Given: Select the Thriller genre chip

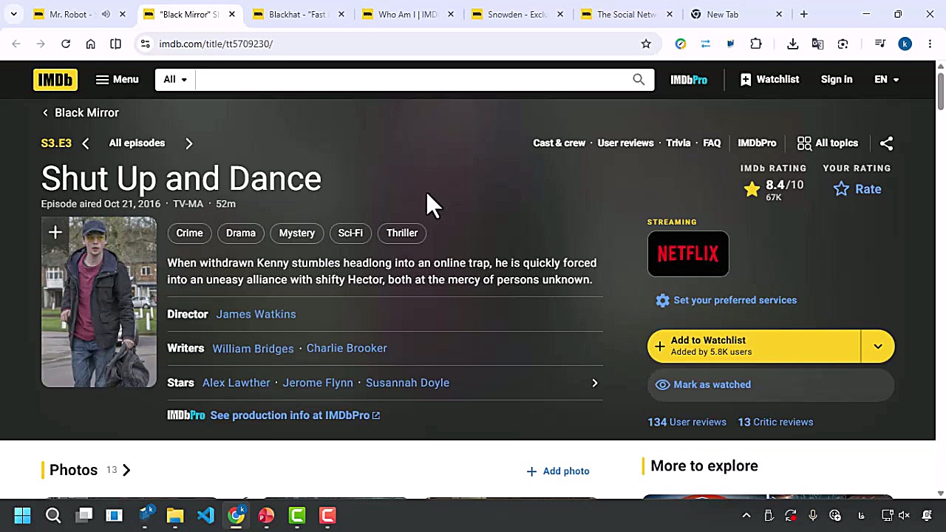Looking at the screenshot, I should pyautogui.click(x=402, y=233).
